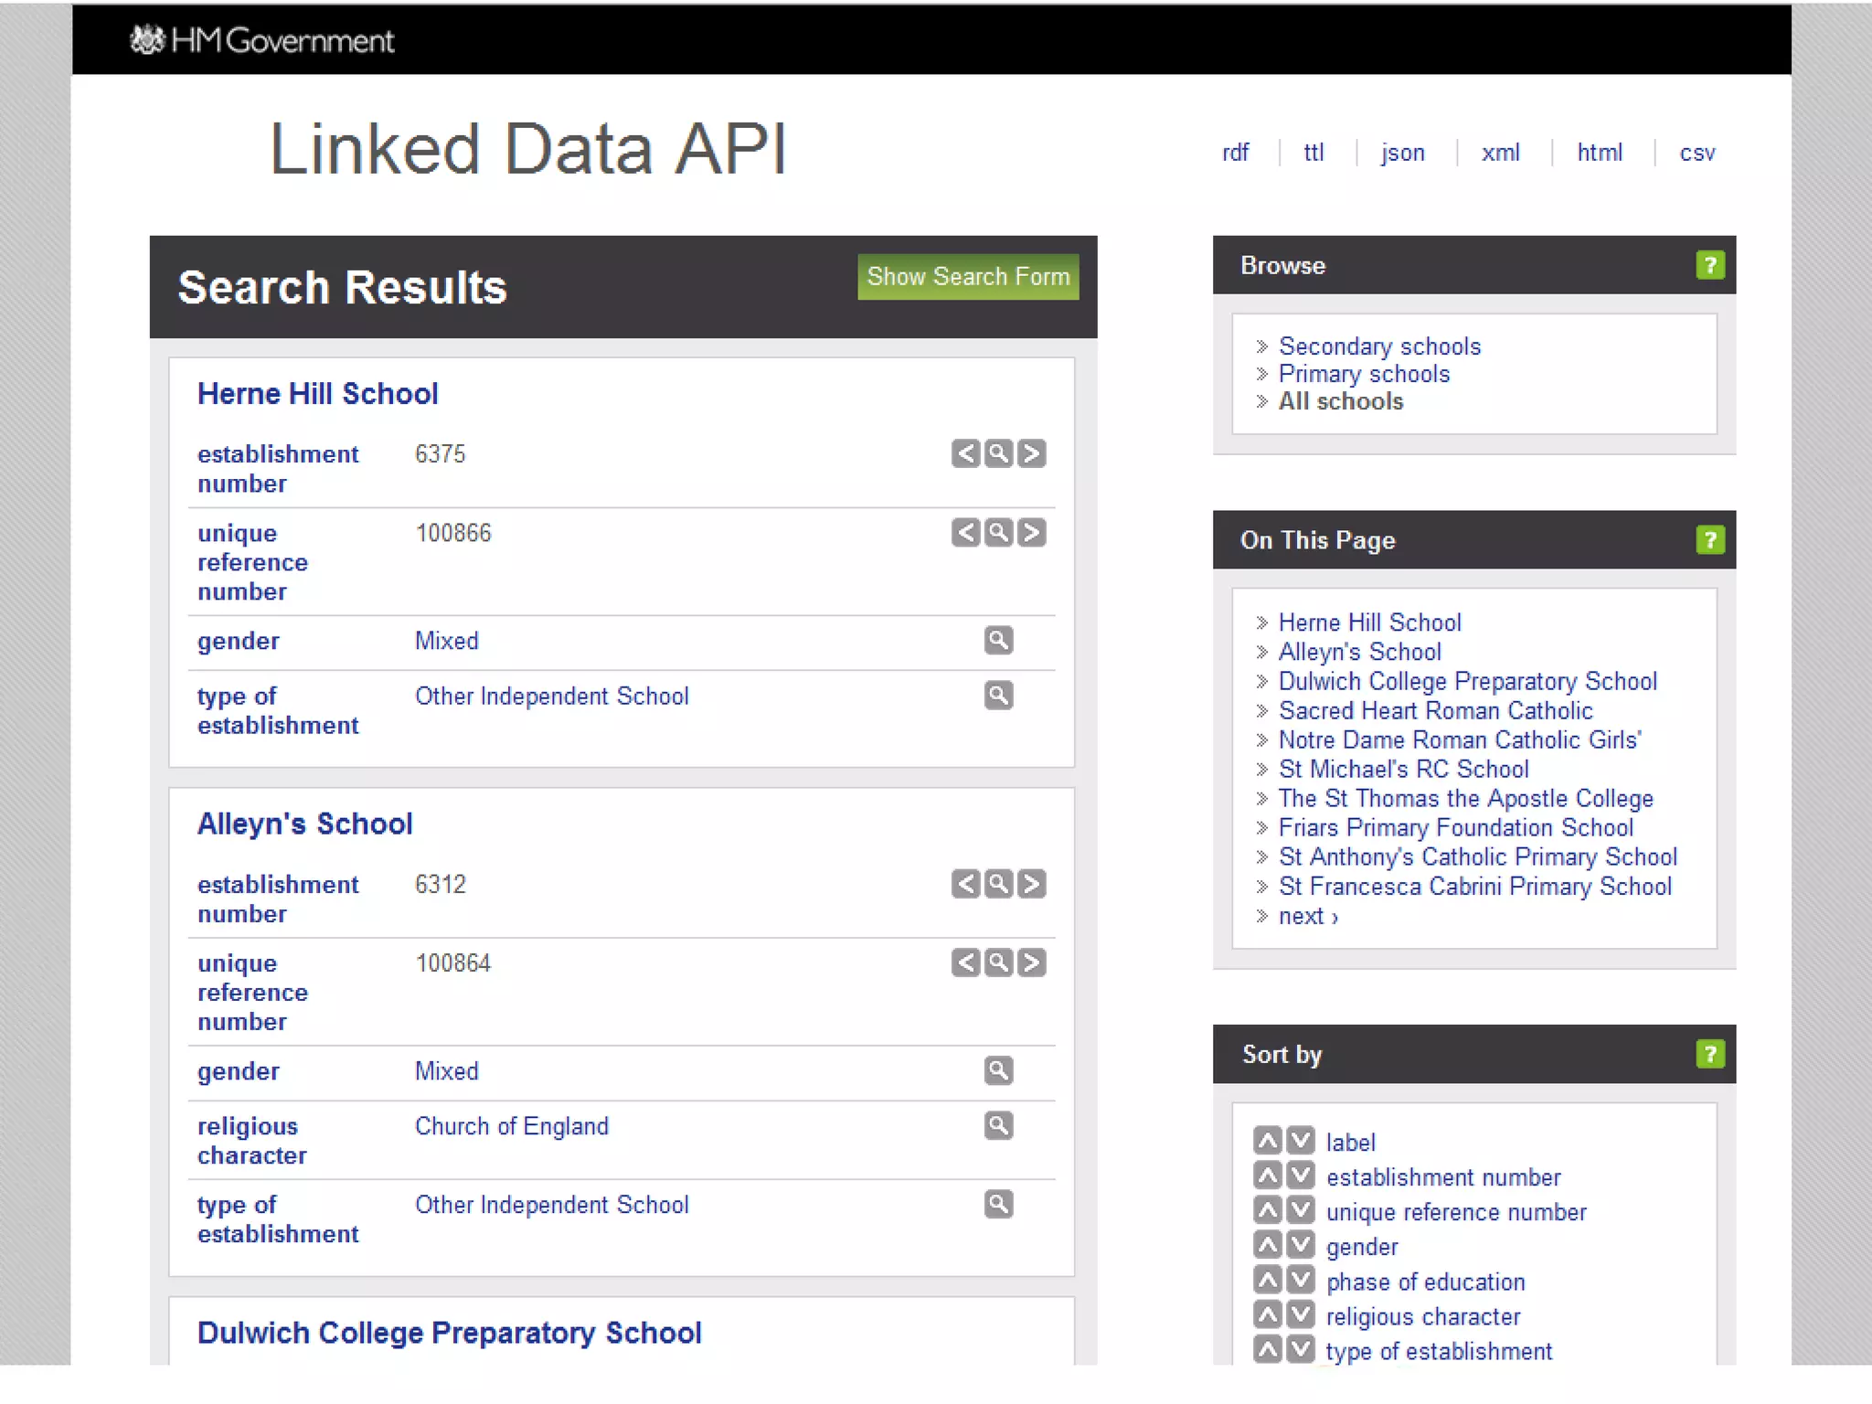Click magnifier icon for Herne Hill gender Mixed

998,640
